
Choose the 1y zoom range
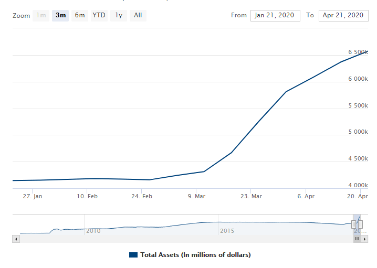coord(119,15)
